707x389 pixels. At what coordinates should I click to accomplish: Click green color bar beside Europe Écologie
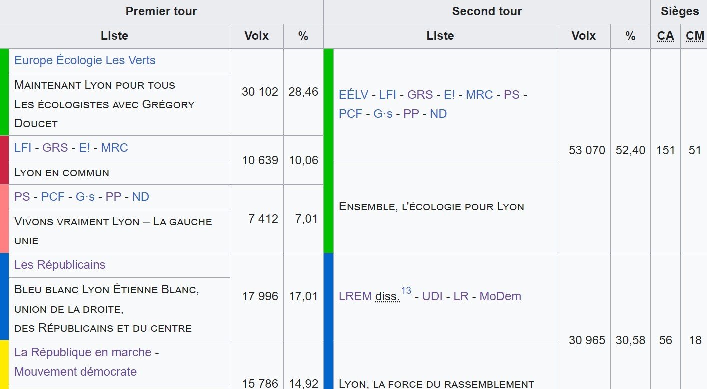click(x=5, y=92)
